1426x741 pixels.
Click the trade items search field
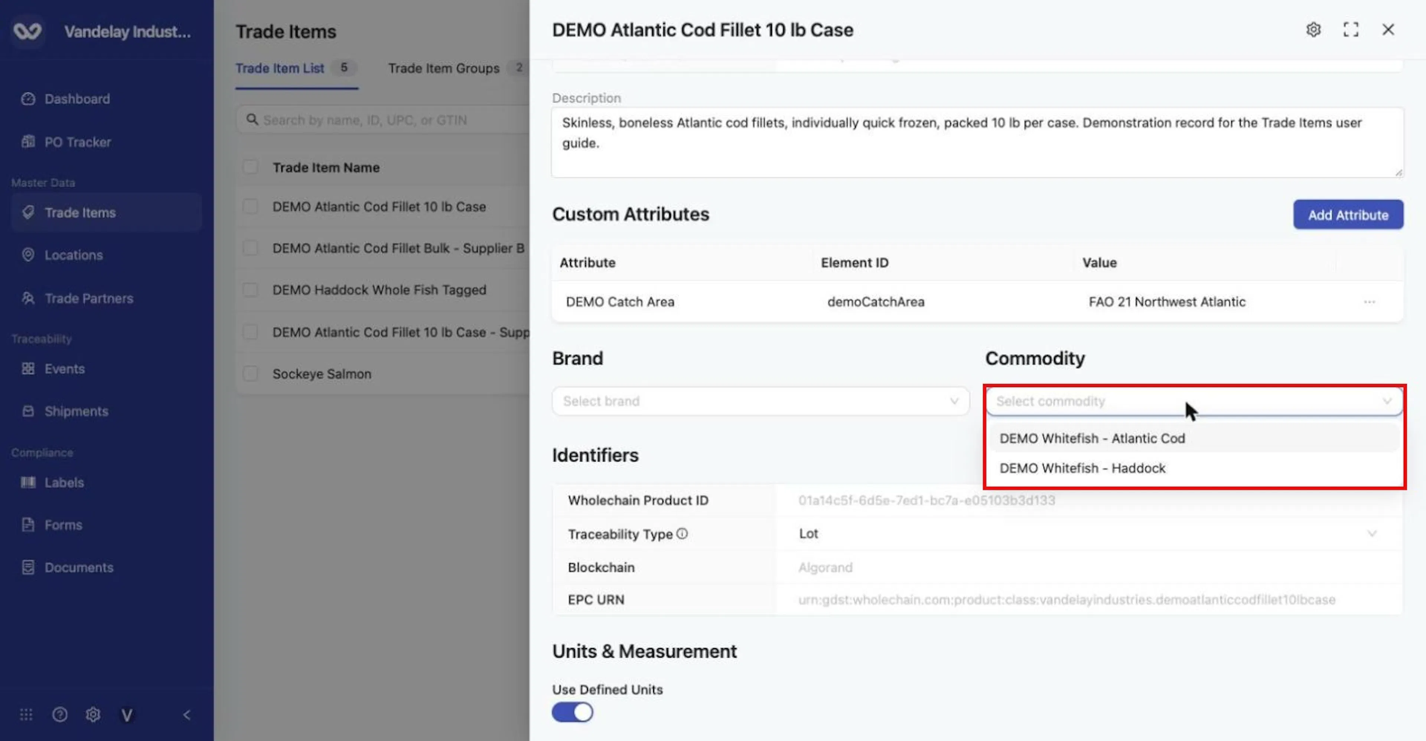click(x=383, y=120)
